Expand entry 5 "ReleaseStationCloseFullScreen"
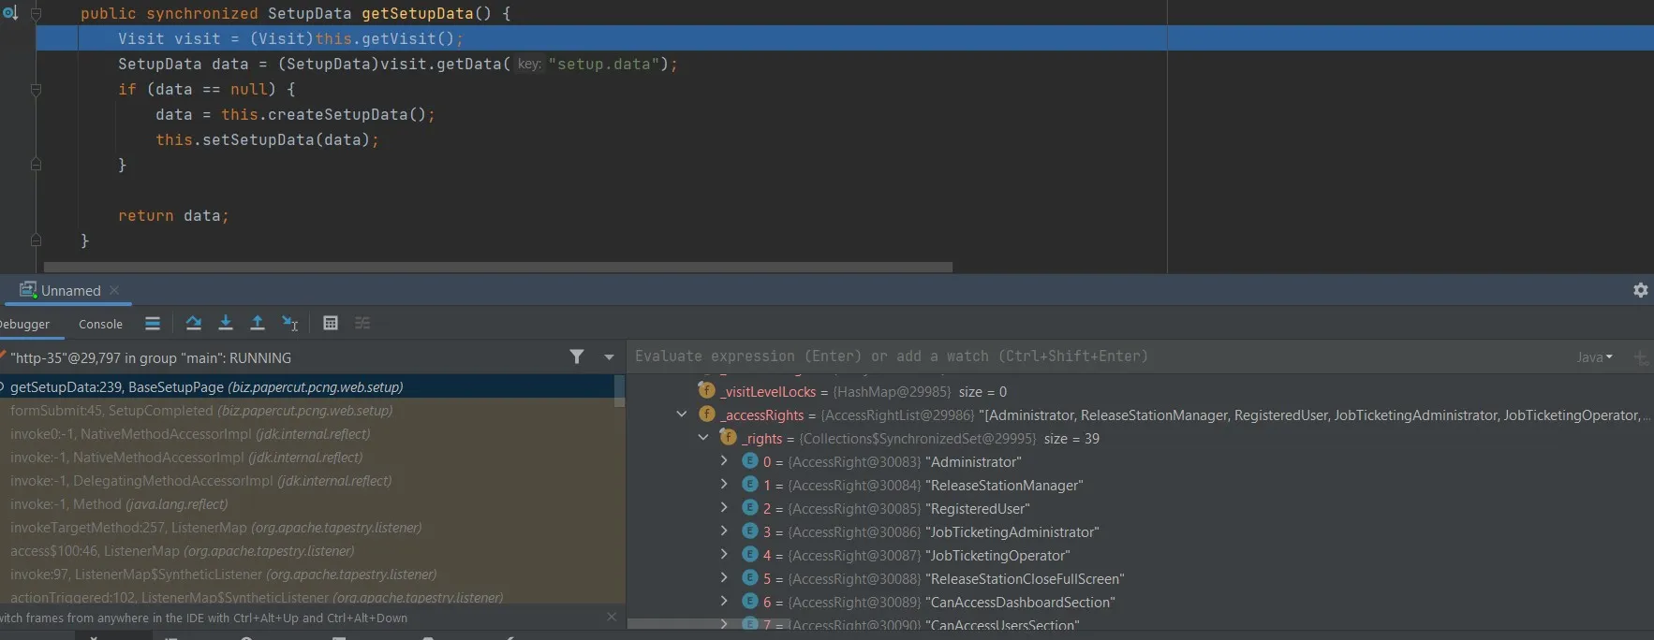The image size is (1654, 640). (724, 578)
